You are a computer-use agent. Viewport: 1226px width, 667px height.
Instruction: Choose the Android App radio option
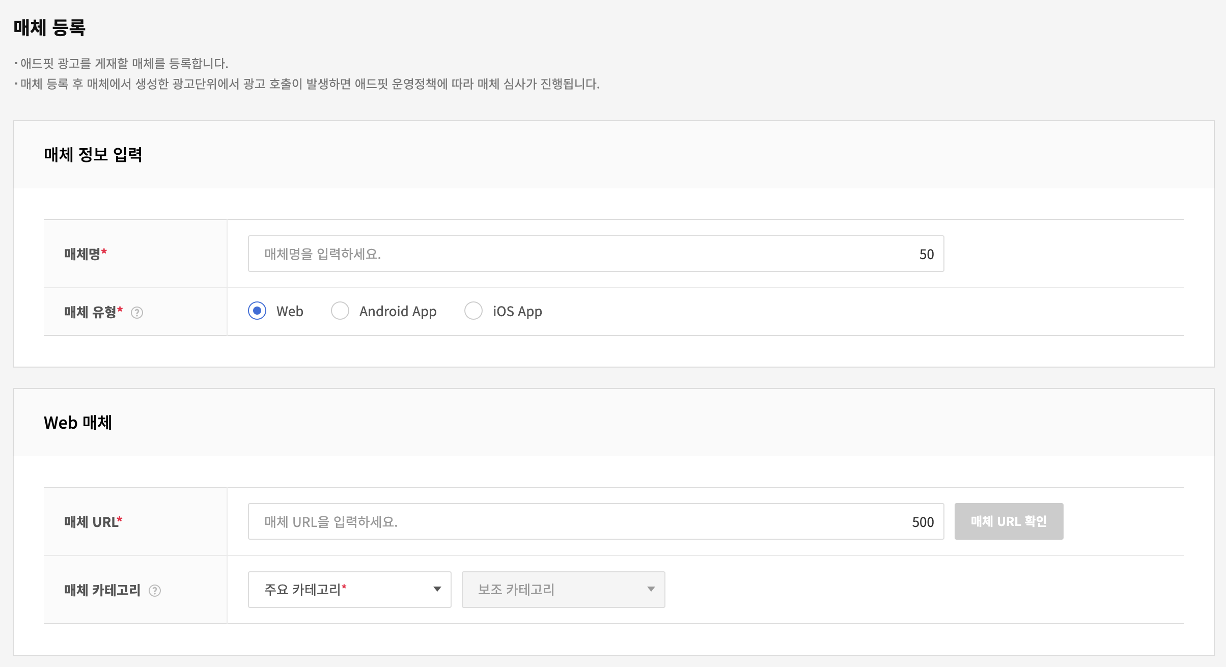pyautogui.click(x=340, y=311)
